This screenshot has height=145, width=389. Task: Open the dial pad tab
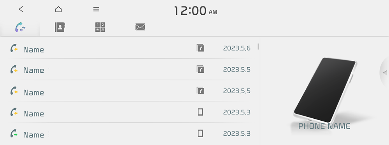click(x=100, y=27)
